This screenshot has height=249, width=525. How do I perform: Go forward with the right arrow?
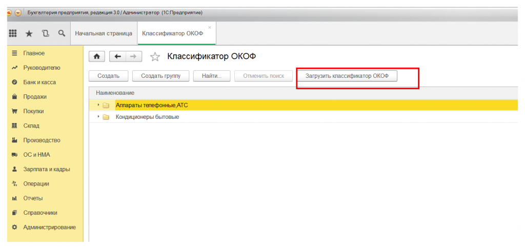[x=134, y=57]
